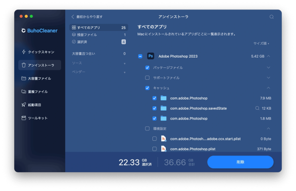Select 選択済 filter
Image resolution: width=296 pixels, height=191 pixels.
pos(99,42)
